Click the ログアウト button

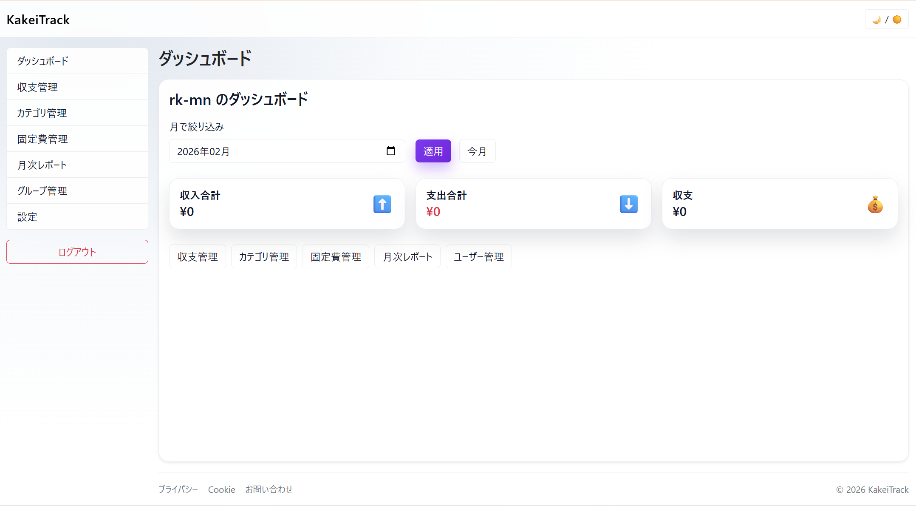[x=77, y=252]
